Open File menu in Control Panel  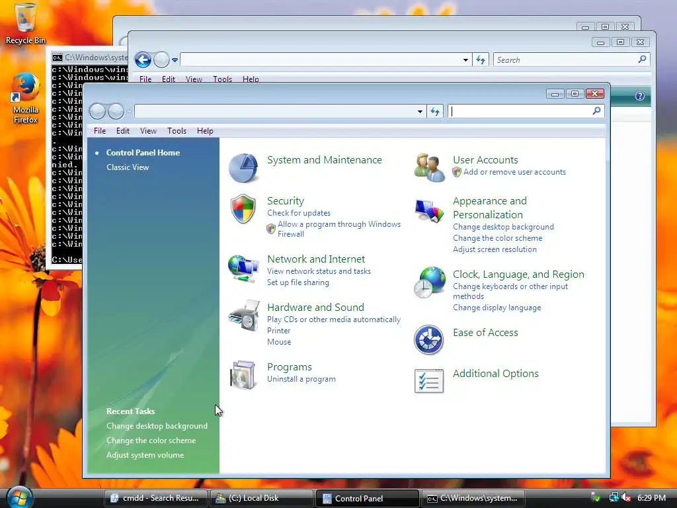[100, 131]
